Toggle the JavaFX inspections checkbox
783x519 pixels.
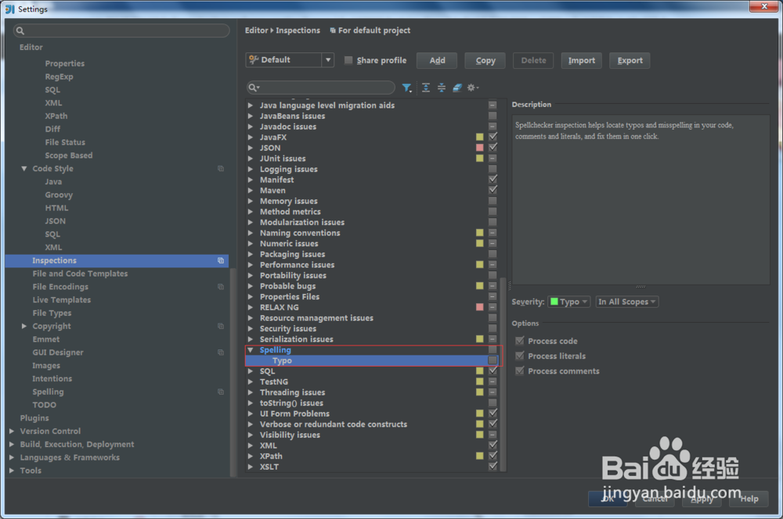(493, 137)
